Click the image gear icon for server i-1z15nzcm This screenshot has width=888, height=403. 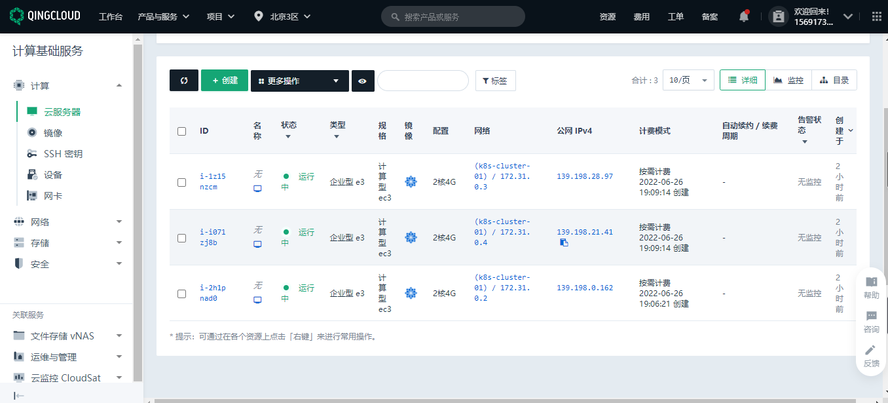click(x=411, y=182)
